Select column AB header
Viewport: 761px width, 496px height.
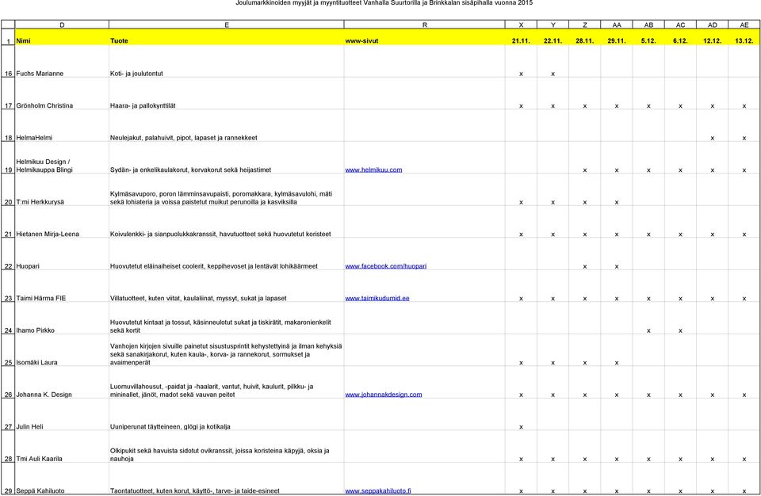(x=648, y=25)
